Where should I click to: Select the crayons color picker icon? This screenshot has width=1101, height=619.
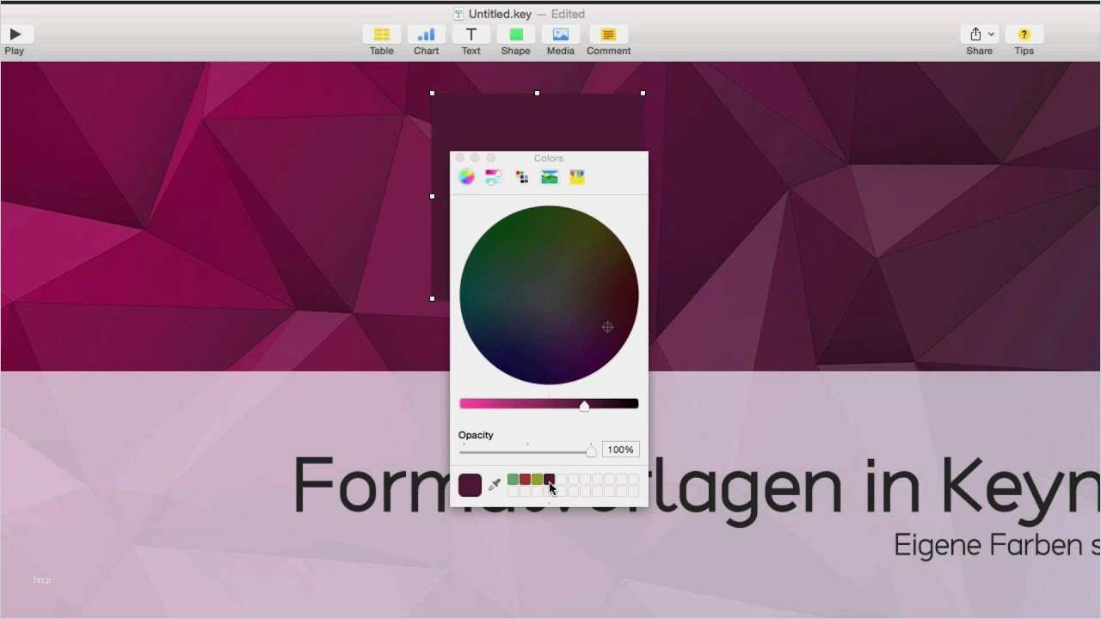coord(577,177)
